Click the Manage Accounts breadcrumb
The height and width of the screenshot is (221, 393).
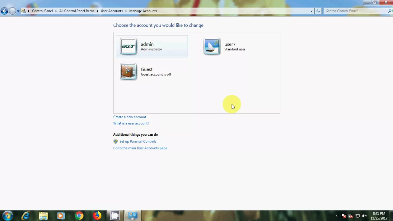(143, 11)
